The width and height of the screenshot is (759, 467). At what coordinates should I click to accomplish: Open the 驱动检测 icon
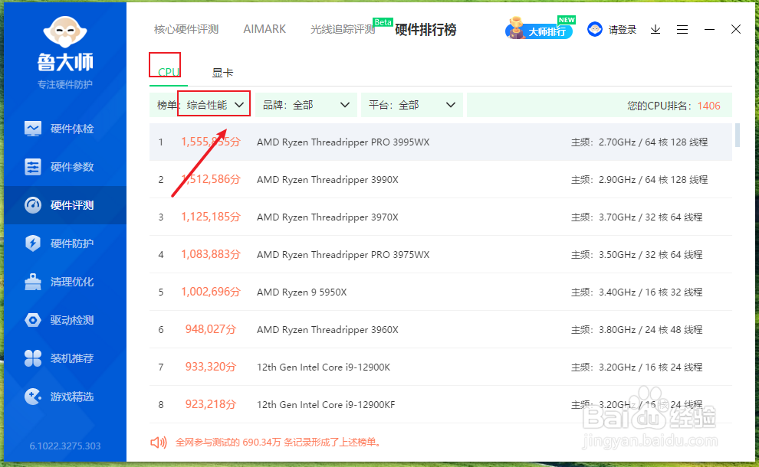click(33, 320)
